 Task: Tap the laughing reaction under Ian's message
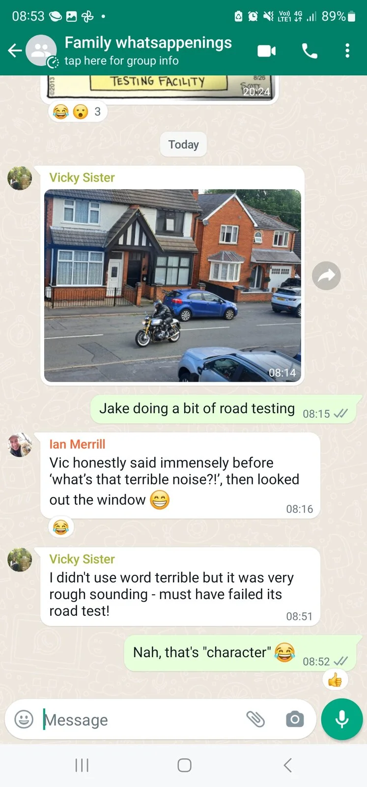click(61, 527)
